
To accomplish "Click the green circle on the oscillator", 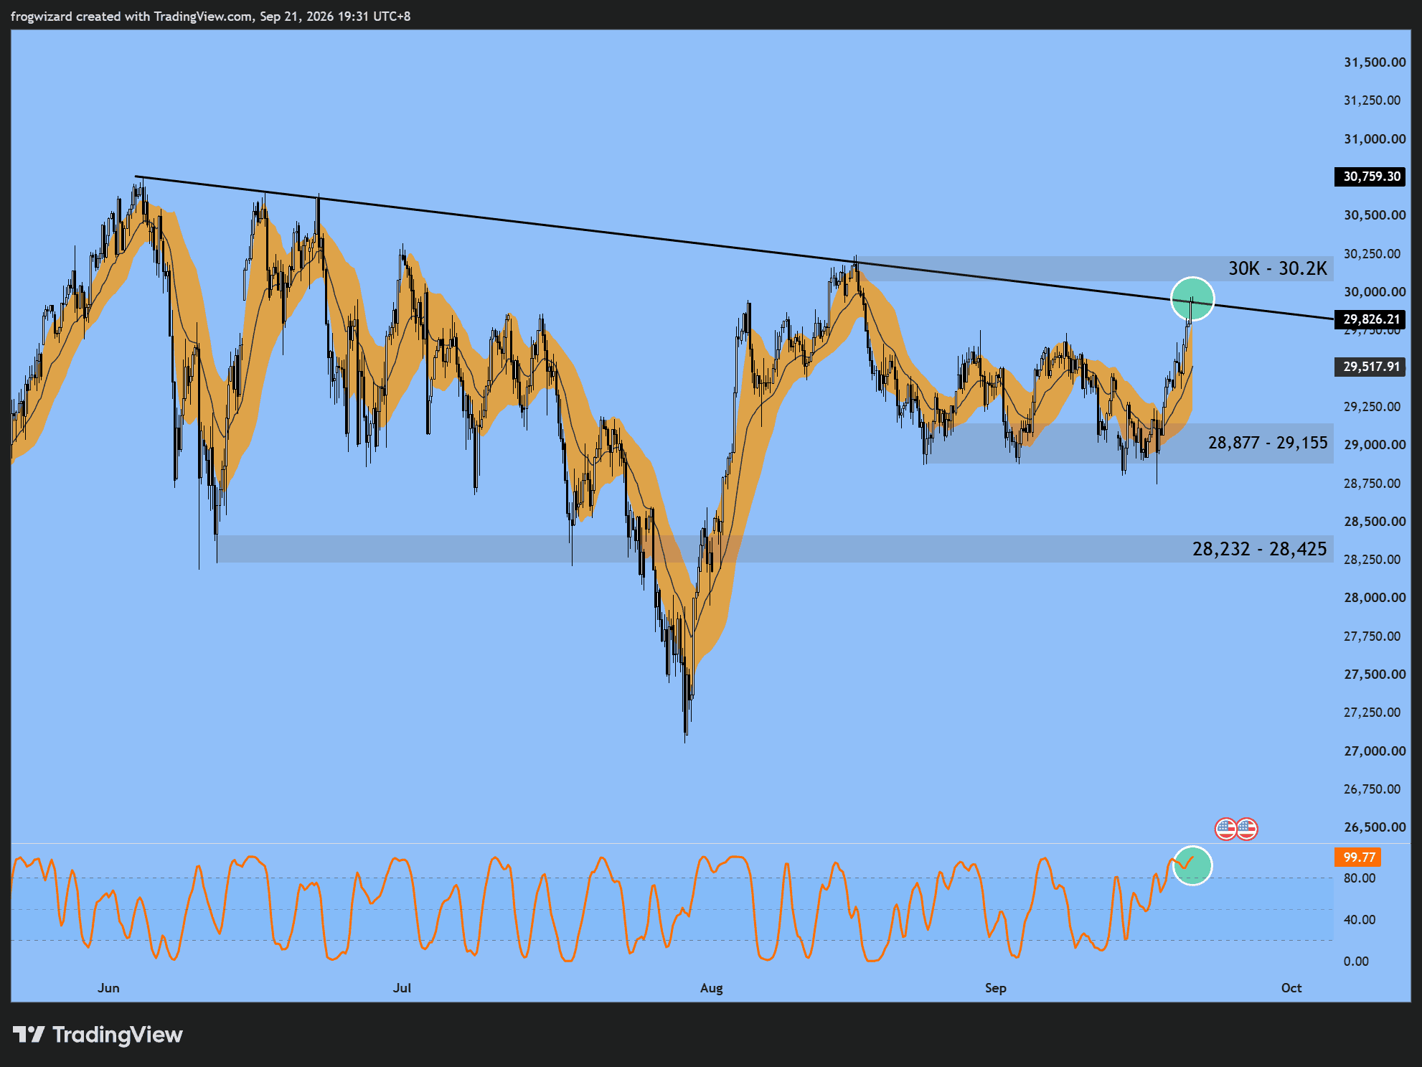I will tap(1192, 865).
